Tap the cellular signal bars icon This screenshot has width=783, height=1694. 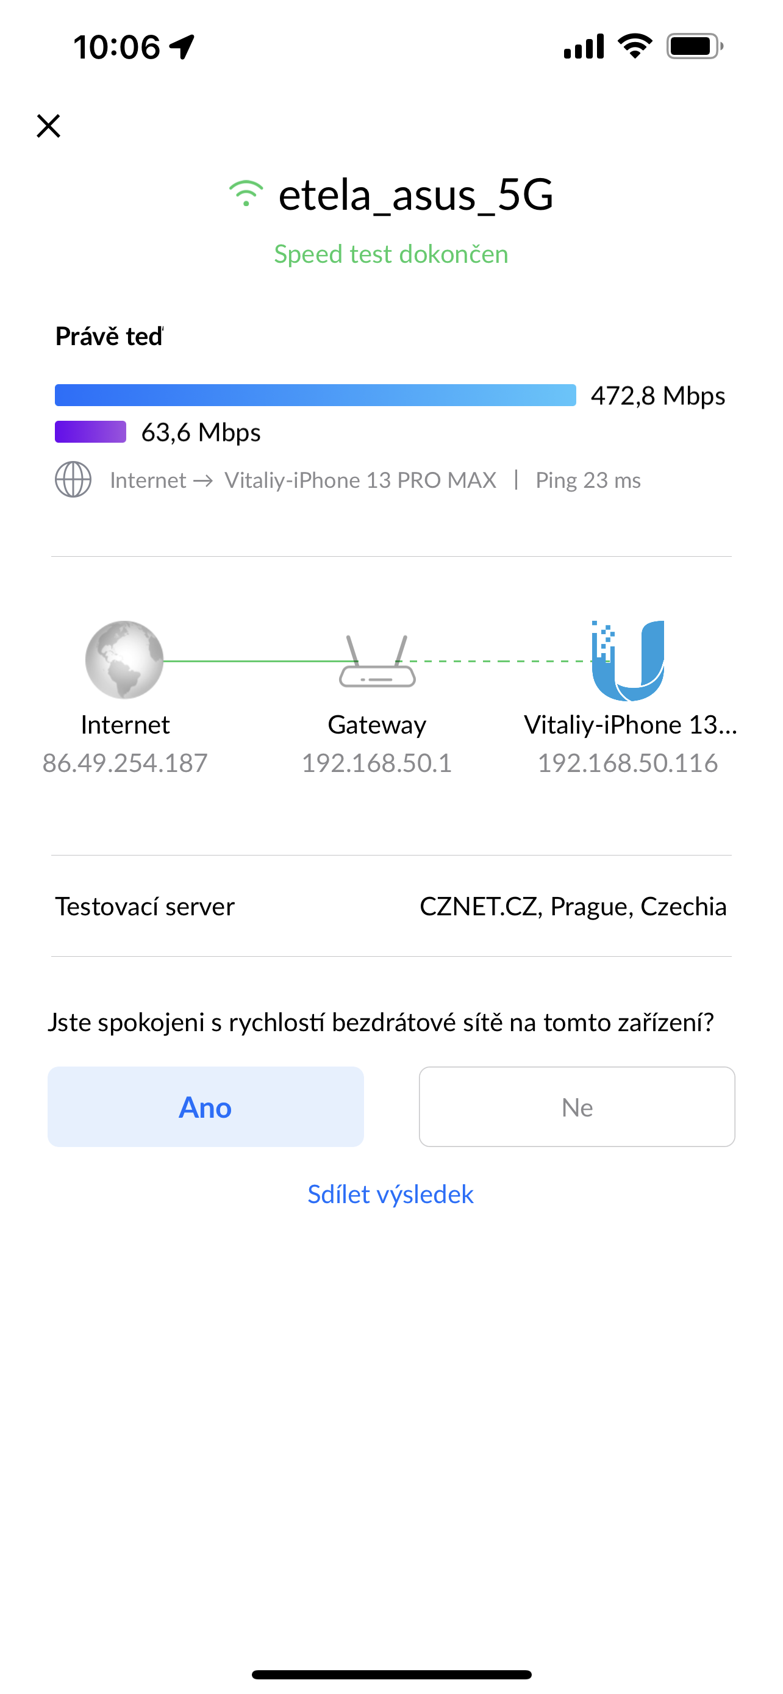tap(583, 47)
